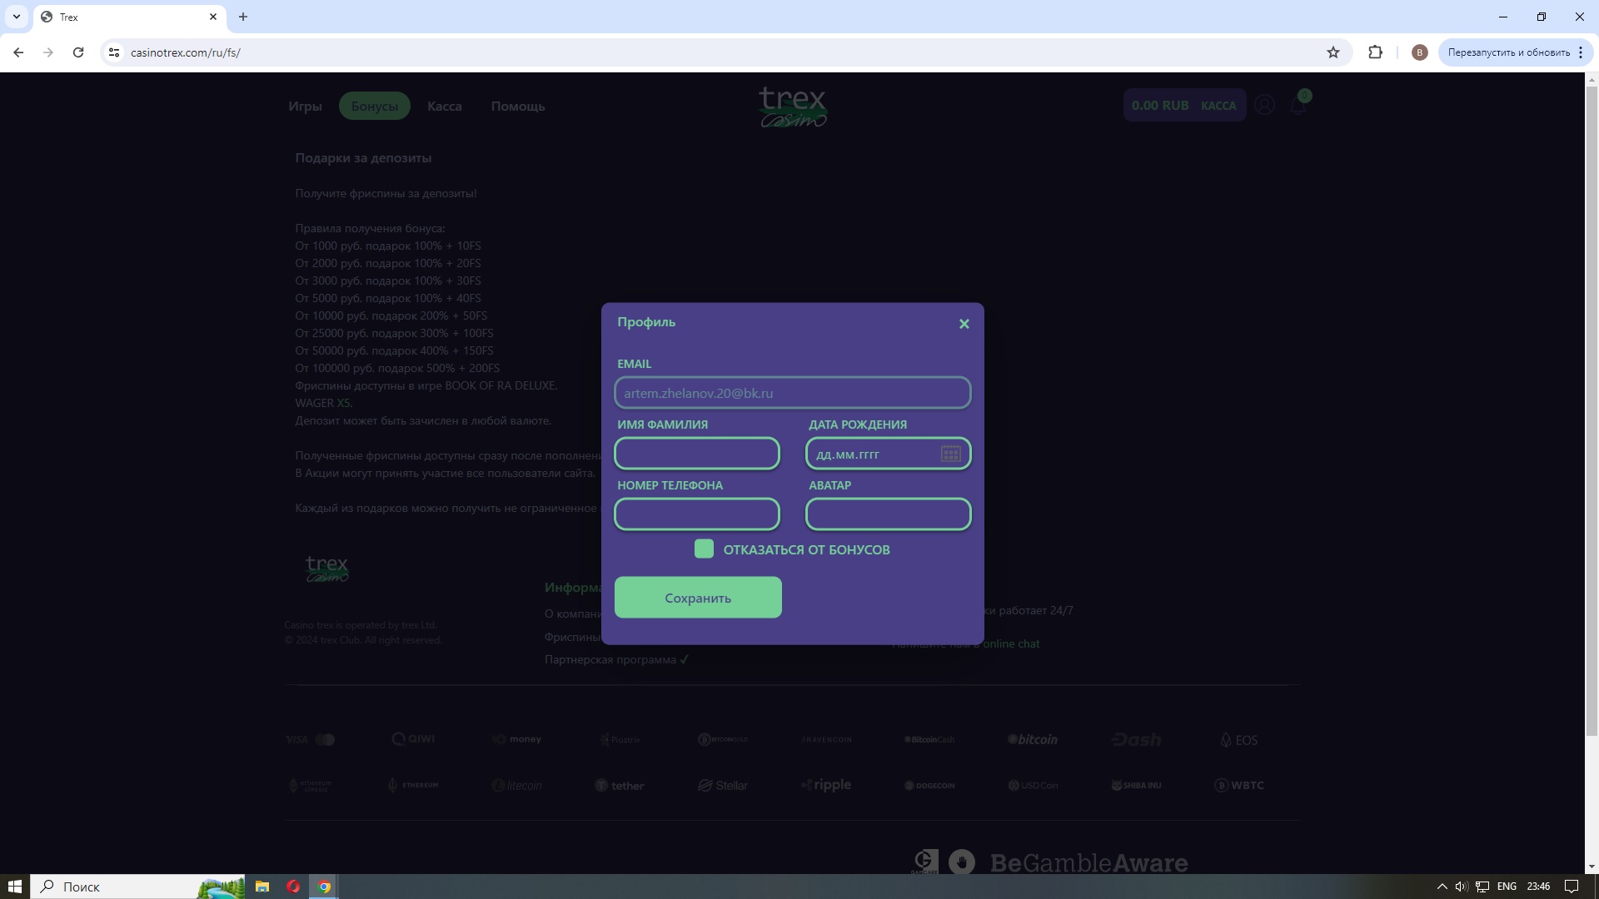Toggle Отказаться от бонусов checkbox
This screenshot has width=1599, height=899.
pos(704,549)
